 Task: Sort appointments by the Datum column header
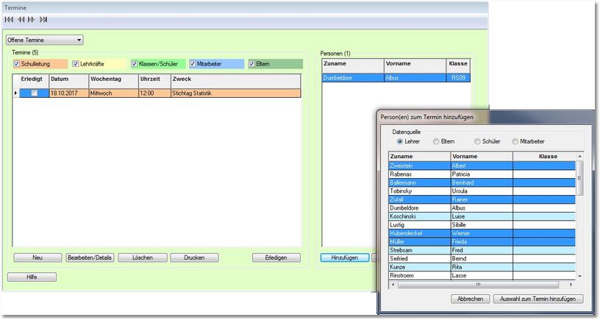68,79
